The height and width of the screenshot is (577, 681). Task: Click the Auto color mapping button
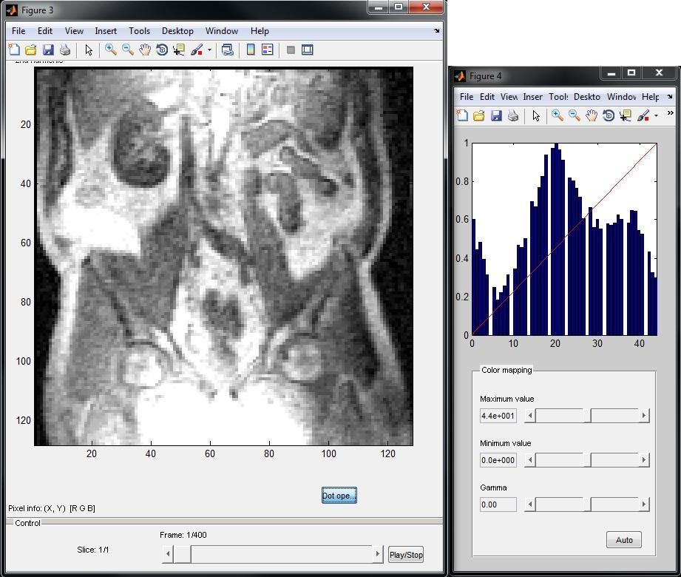624,539
